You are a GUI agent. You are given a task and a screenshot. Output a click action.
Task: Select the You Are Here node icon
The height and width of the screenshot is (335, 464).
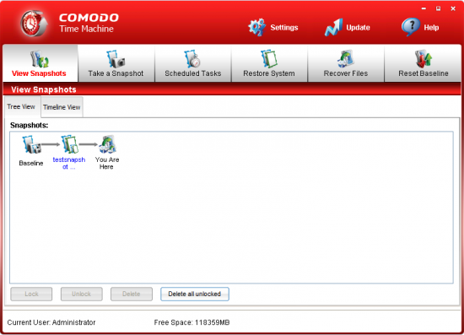tap(107, 144)
